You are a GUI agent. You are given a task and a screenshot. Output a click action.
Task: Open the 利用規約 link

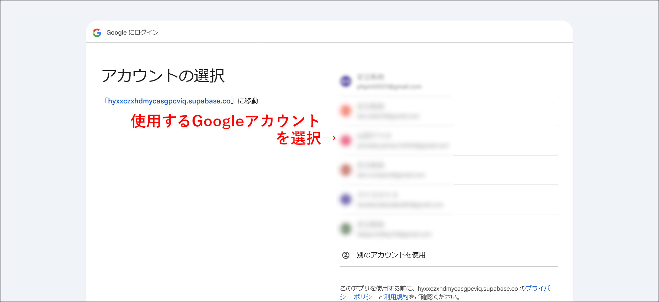396,297
